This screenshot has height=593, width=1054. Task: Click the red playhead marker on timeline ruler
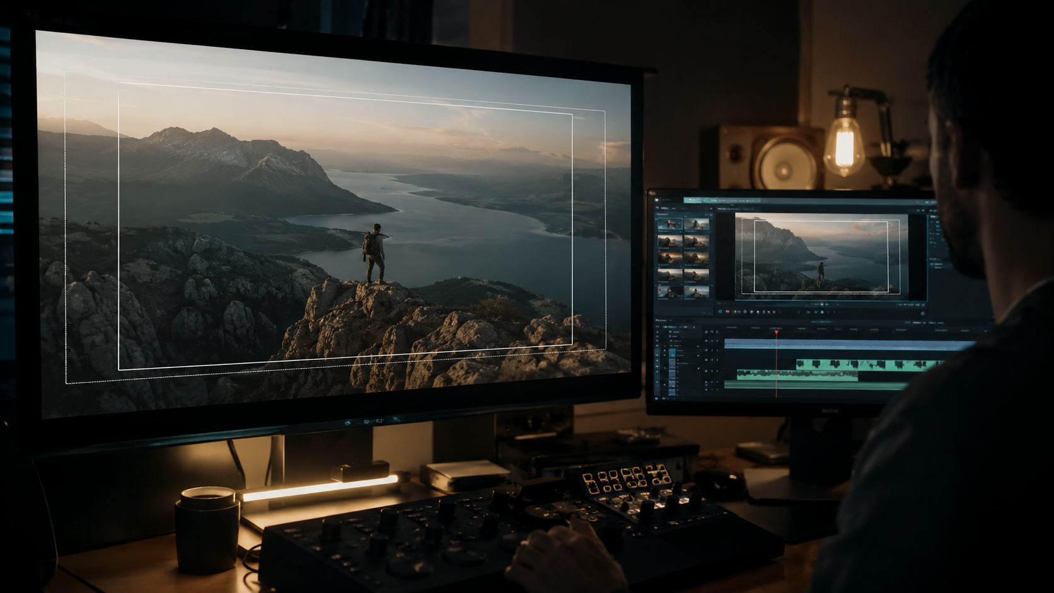point(776,332)
